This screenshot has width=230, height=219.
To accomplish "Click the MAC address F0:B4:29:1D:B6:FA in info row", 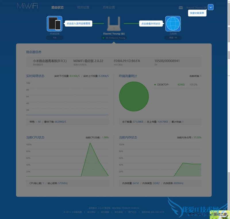I will 127,61.
